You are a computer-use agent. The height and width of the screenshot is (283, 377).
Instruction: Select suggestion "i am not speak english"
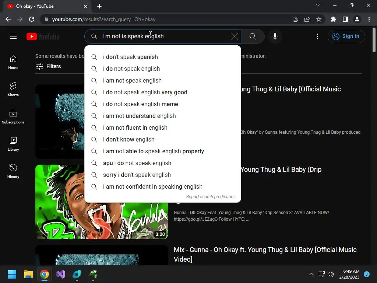point(163,81)
